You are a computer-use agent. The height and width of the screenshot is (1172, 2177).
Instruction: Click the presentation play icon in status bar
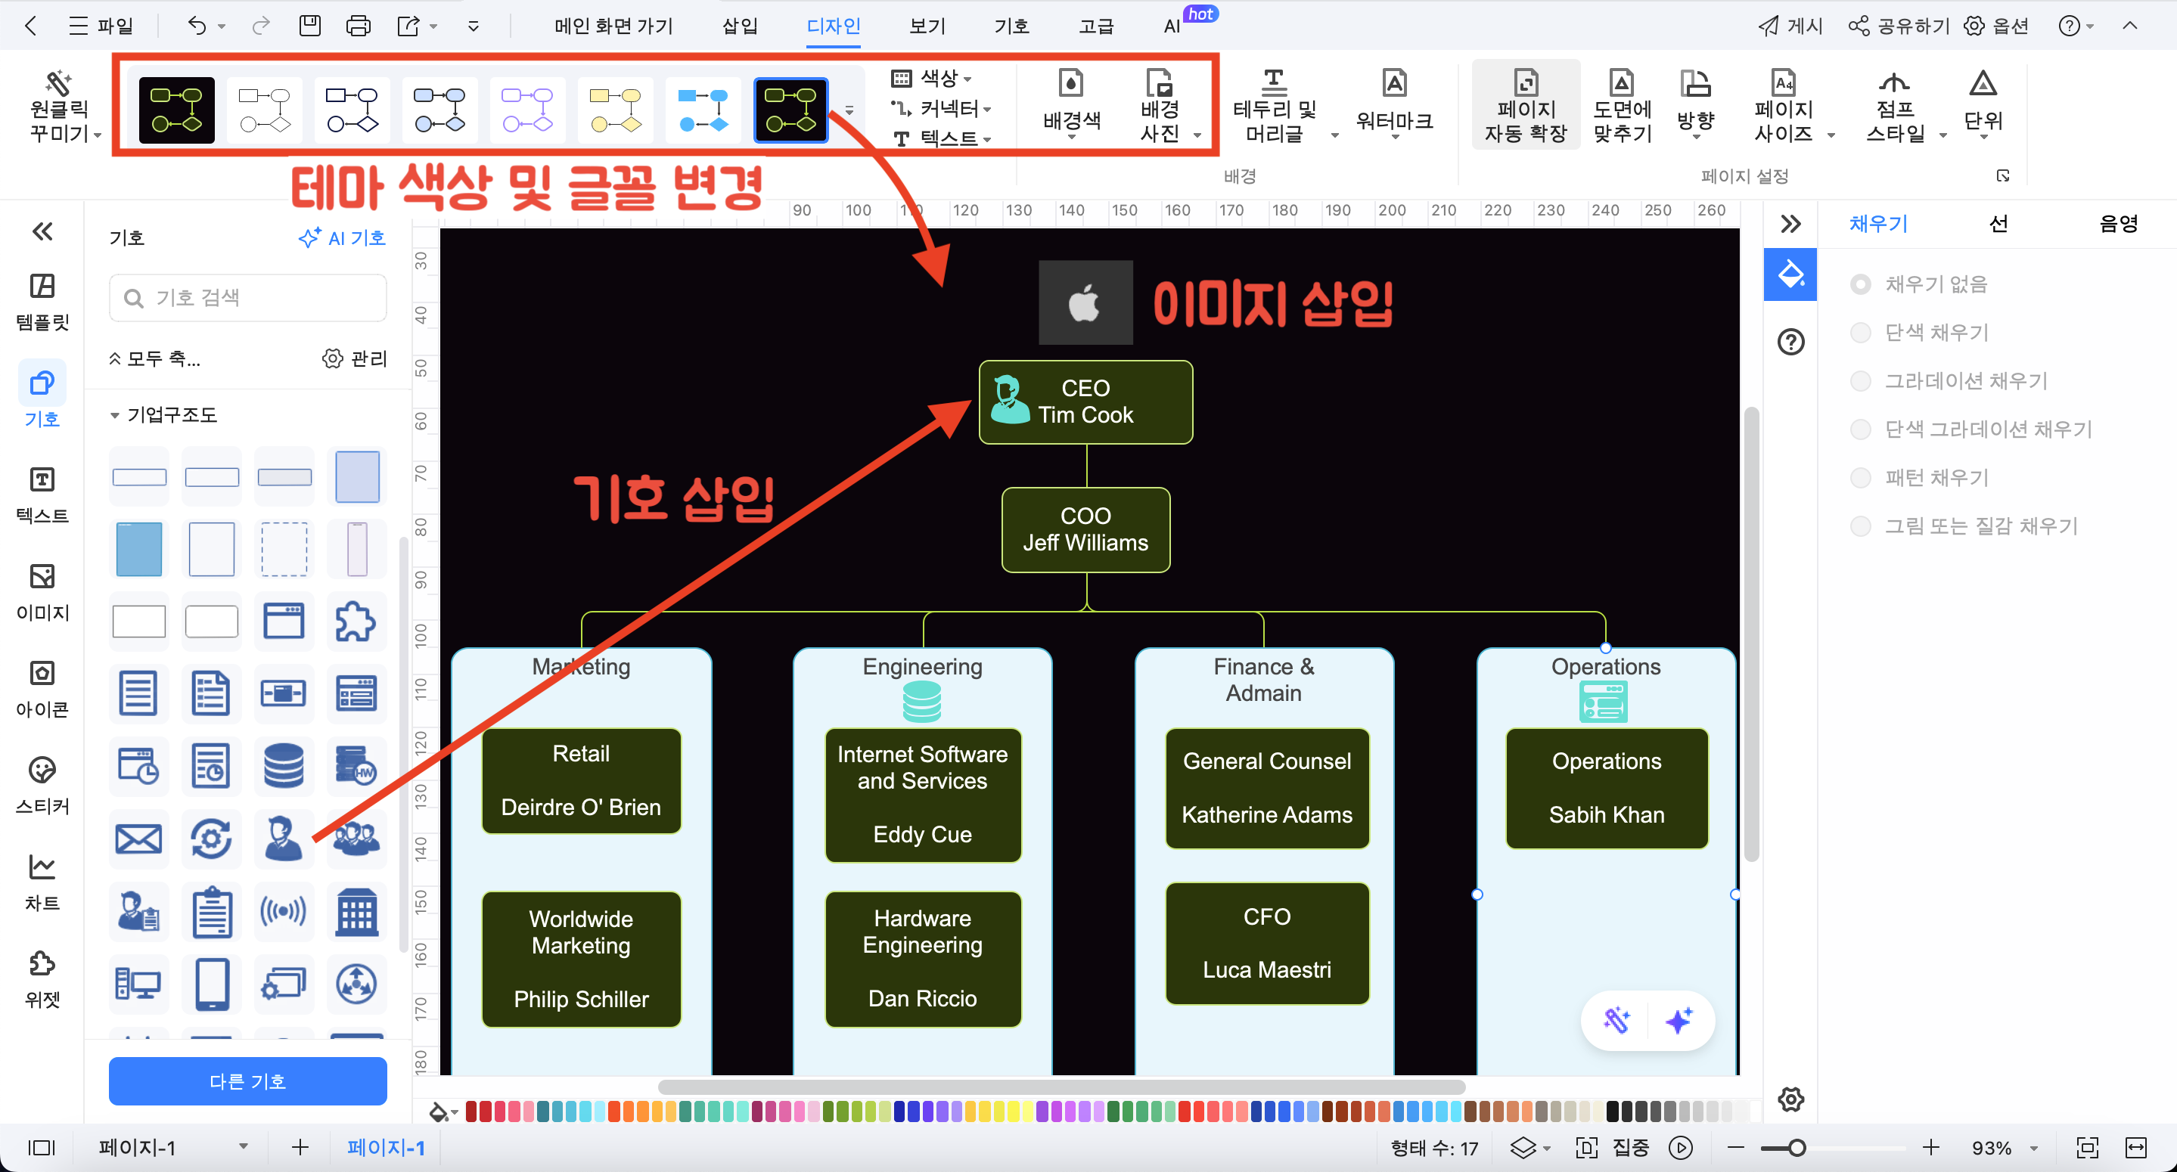[x=1680, y=1148]
